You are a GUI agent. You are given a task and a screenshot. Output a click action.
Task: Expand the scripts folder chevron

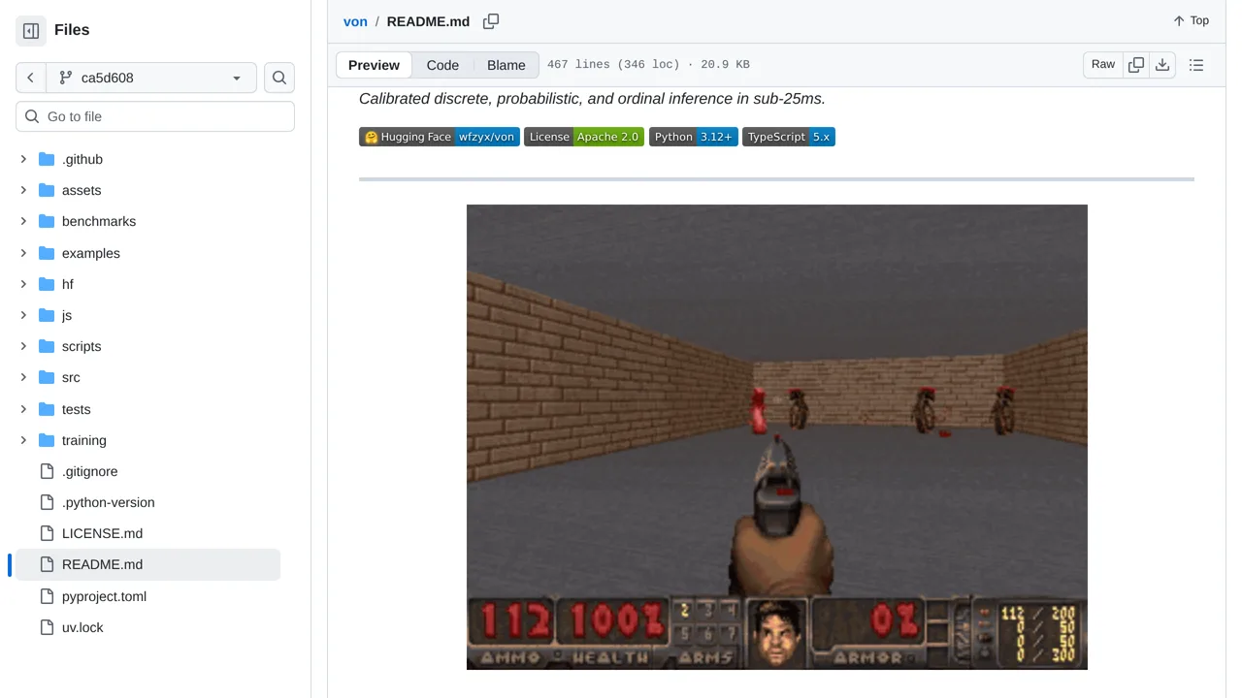[23, 346]
